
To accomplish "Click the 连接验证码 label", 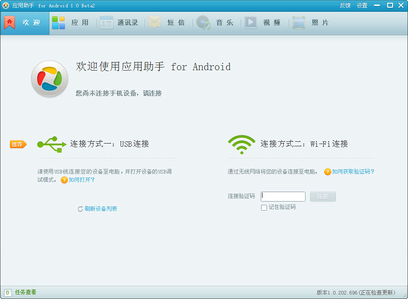I will (241, 196).
